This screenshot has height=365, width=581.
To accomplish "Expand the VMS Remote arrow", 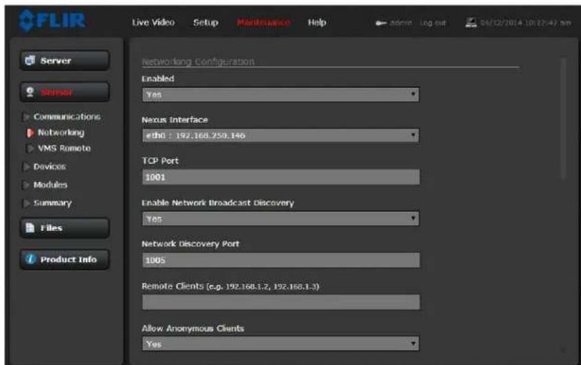I will pos(30,148).
